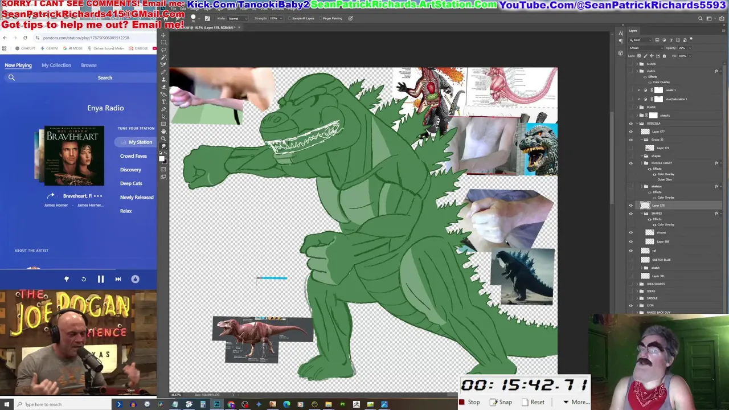Open the Layers panel menu icon

pyautogui.click(x=723, y=31)
